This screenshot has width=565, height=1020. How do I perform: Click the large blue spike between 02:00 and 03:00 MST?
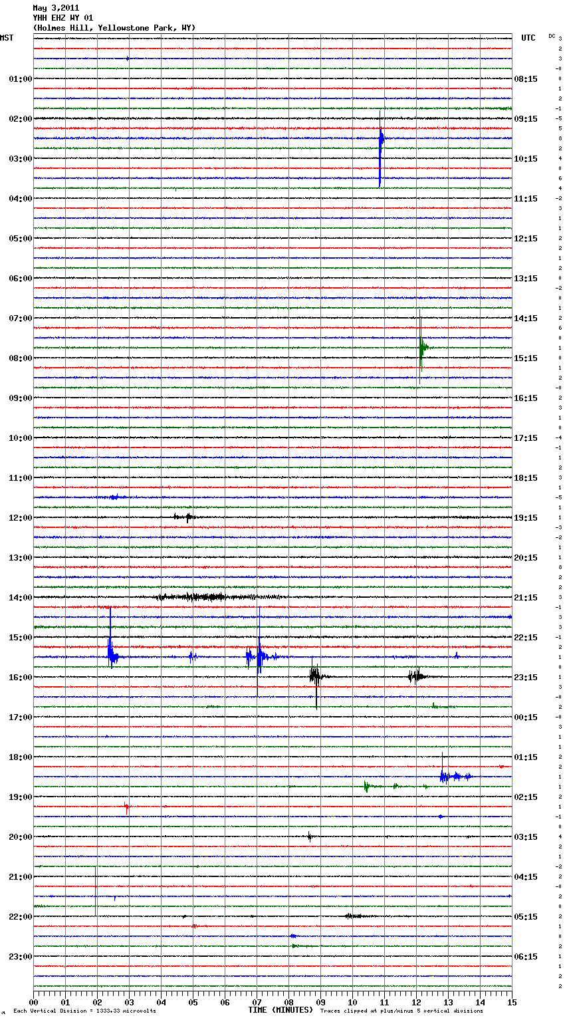coord(380,148)
